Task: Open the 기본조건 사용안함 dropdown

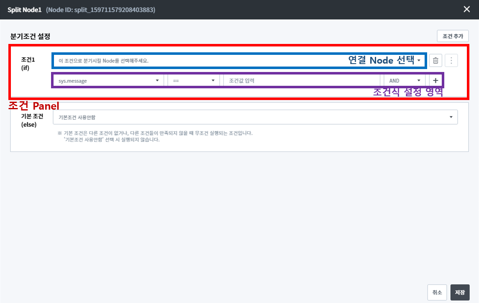Action: coord(251,117)
